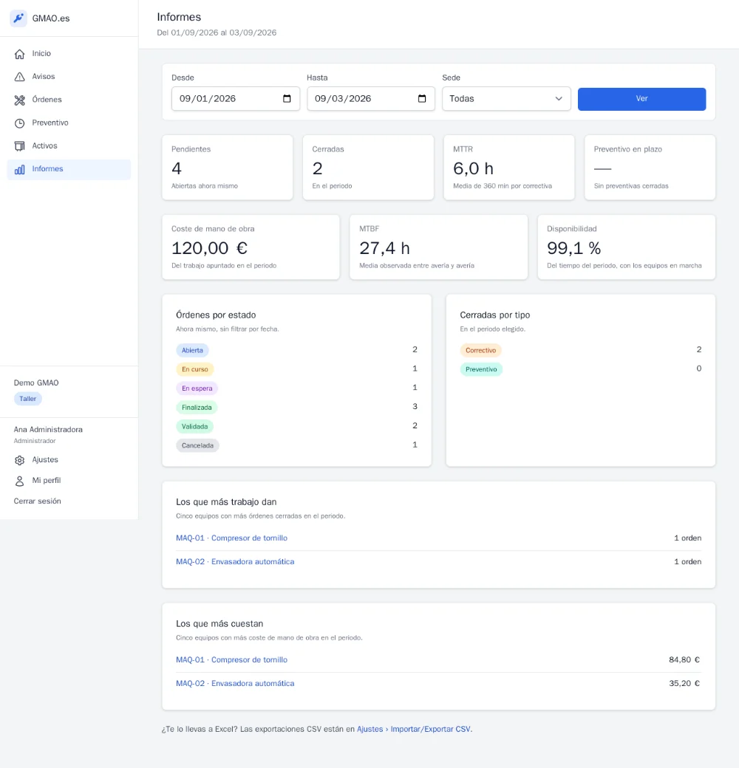This screenshot has width=739, height=768.
Task: Click the Cerradas por tipo heading
Action: pyautogui.click(x=495, y=315)
